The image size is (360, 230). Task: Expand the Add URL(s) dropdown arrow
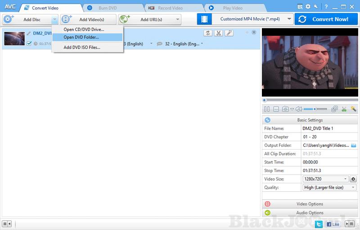(x=178, y=19)
